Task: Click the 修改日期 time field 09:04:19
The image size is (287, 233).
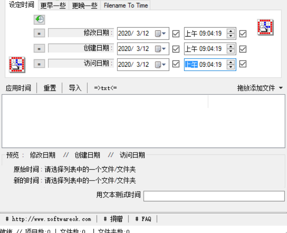Action: 210,34
